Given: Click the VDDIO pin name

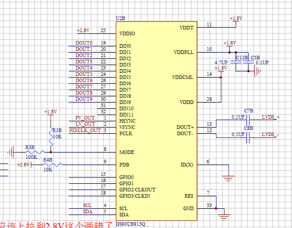Looking at the screenshot, I should pos(127,33).
